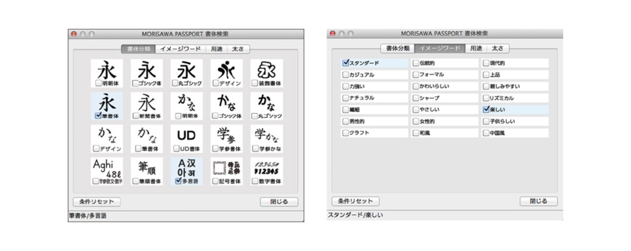The image size is (631, 251).
Task: Choose the かな ゴシック体 kana sample
Action: click(x=227, y=106)
